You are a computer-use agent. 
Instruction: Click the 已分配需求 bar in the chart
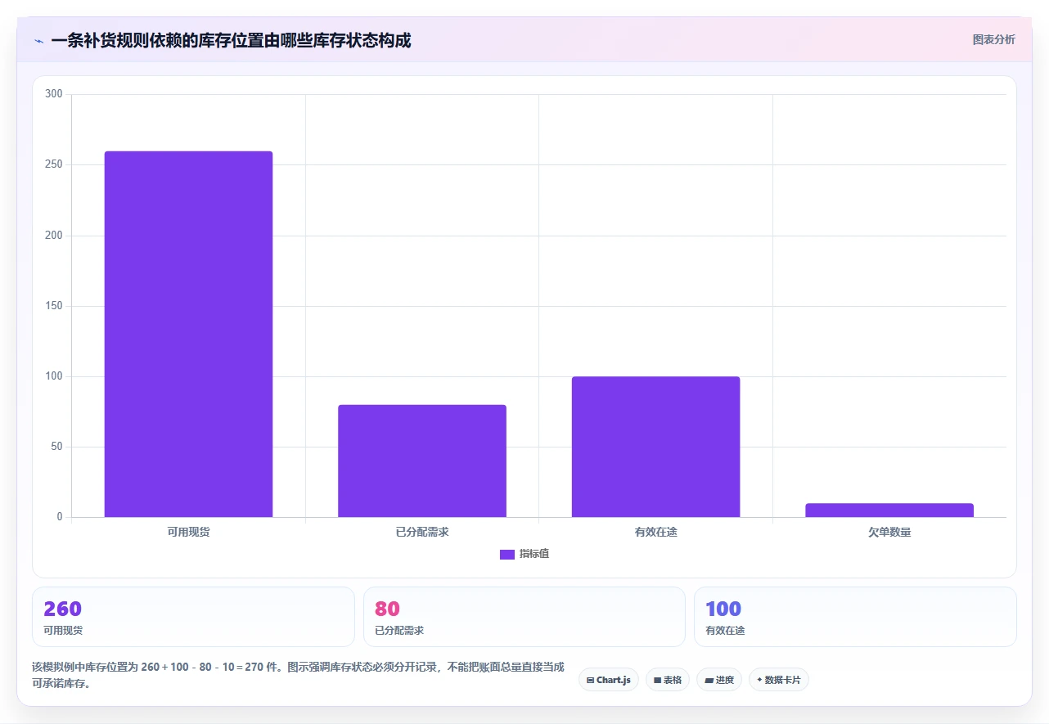[x=422, y=461]
